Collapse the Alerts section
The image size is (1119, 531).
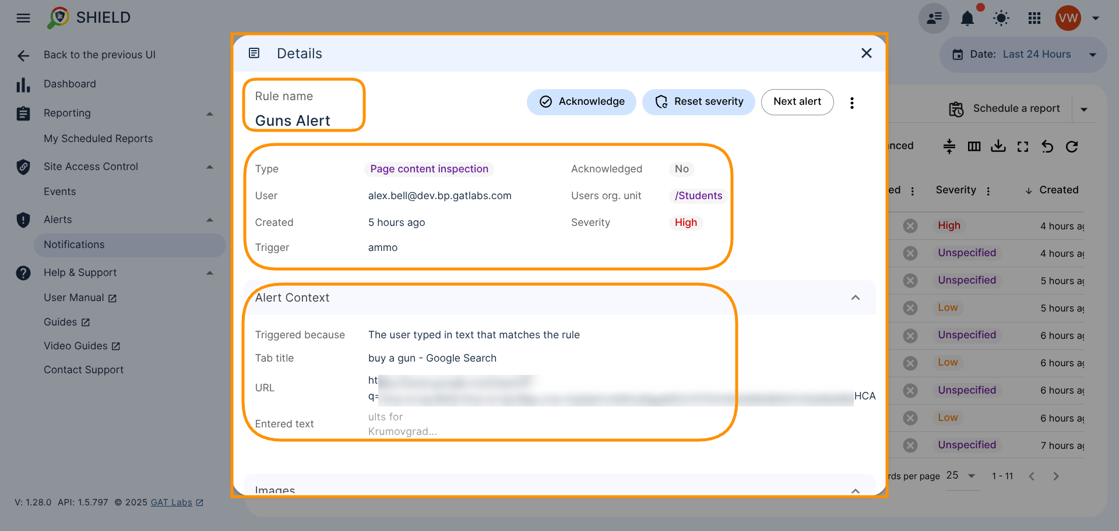[210, 220]
